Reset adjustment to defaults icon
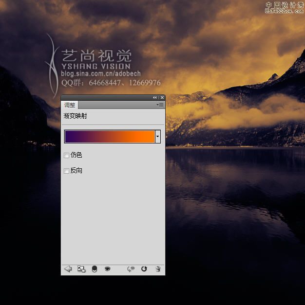 click(x=144, y=269)
